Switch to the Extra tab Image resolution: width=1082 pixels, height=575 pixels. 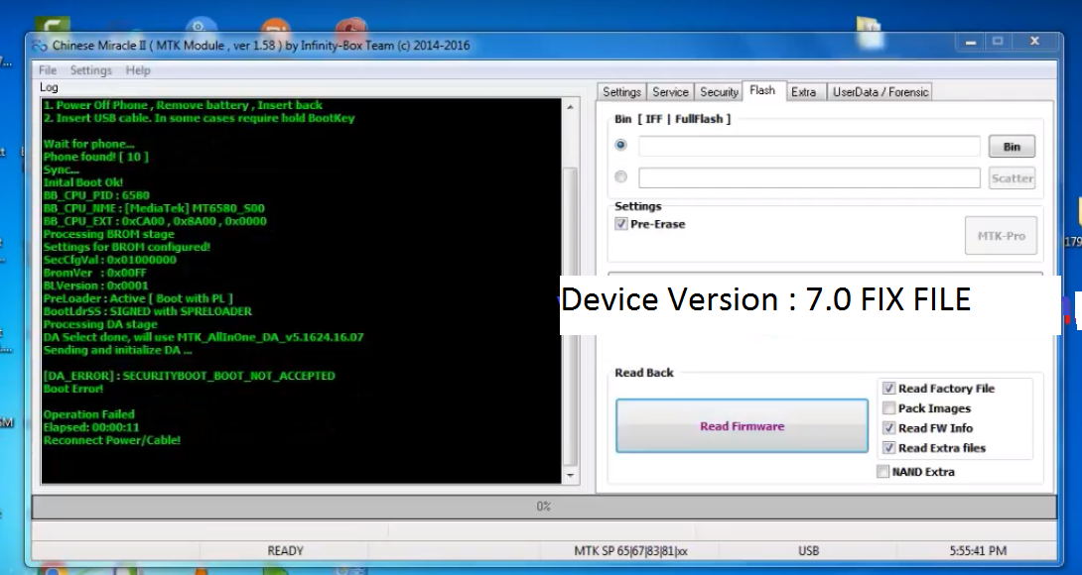(x=803, y=91)
